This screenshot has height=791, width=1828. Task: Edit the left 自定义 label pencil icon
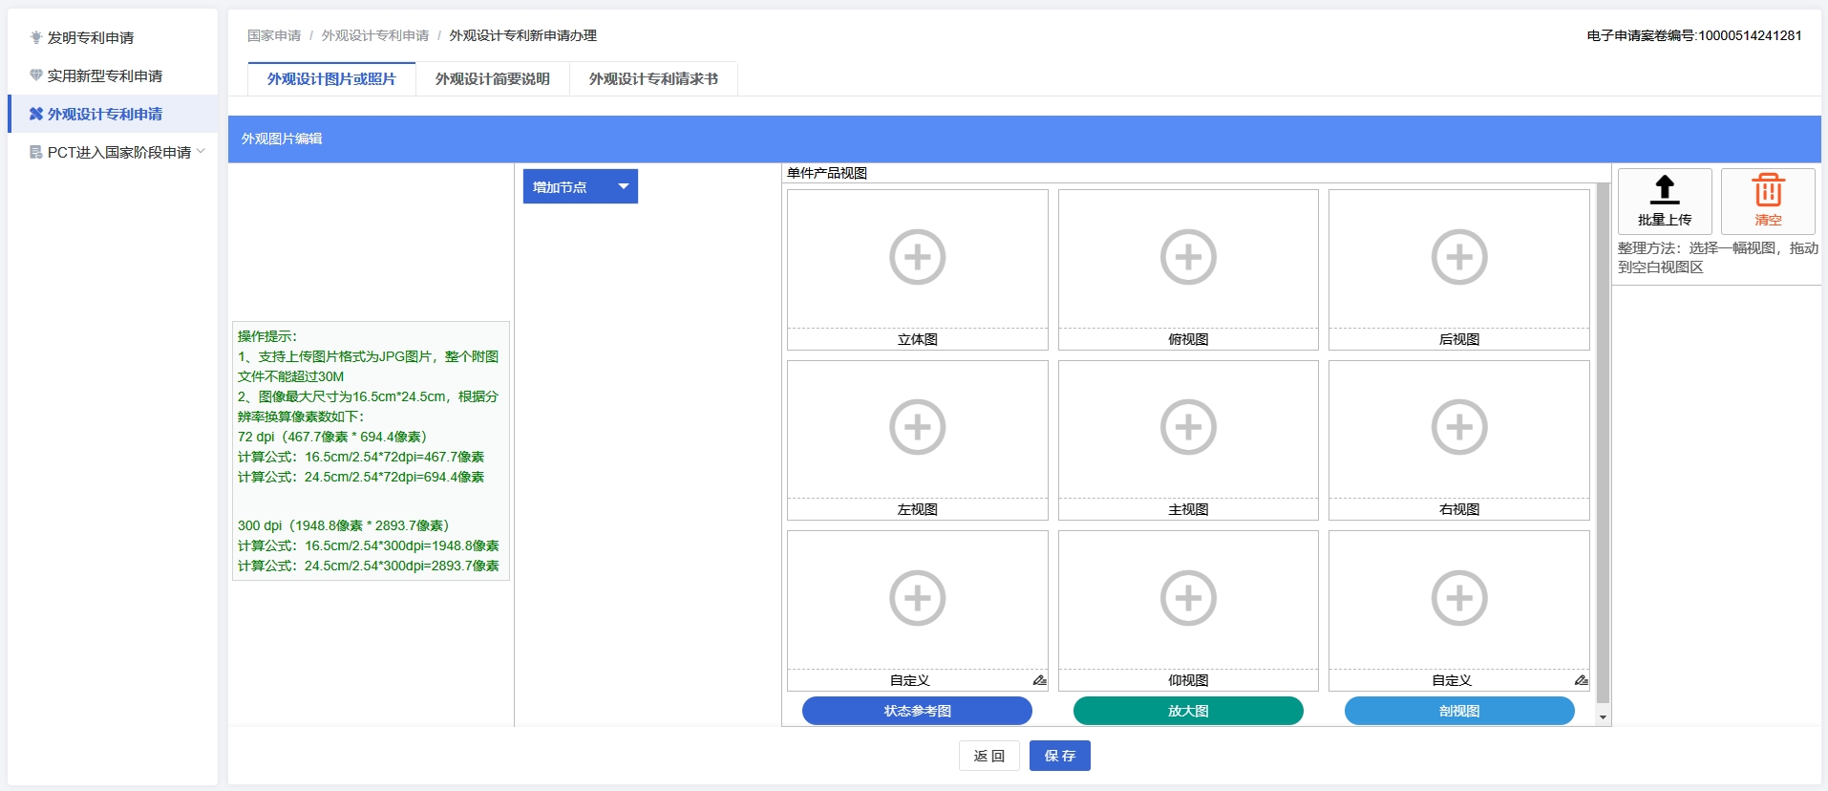[x=1039, y=680]
